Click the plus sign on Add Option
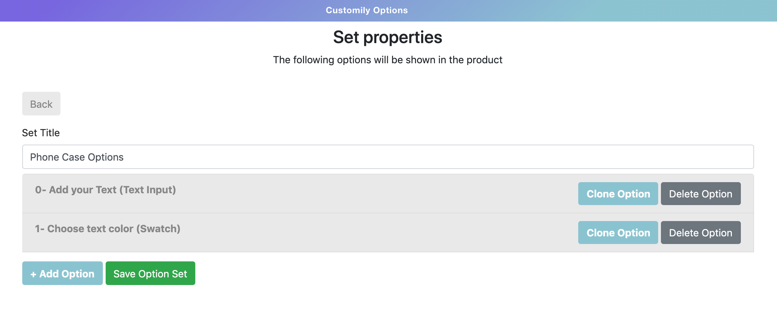 (x=33, y=274)
